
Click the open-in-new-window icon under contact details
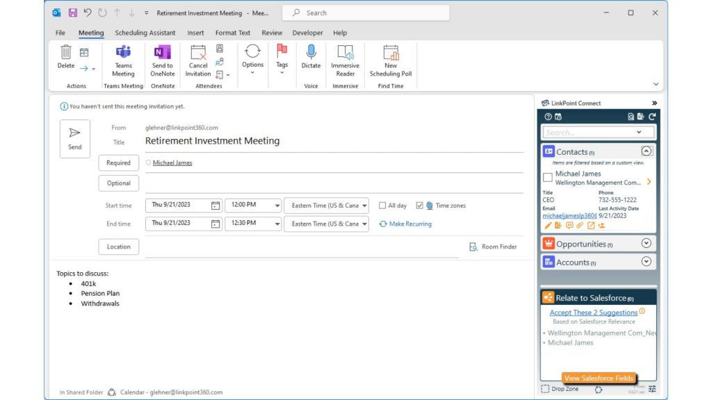click(x=591, y=226)
